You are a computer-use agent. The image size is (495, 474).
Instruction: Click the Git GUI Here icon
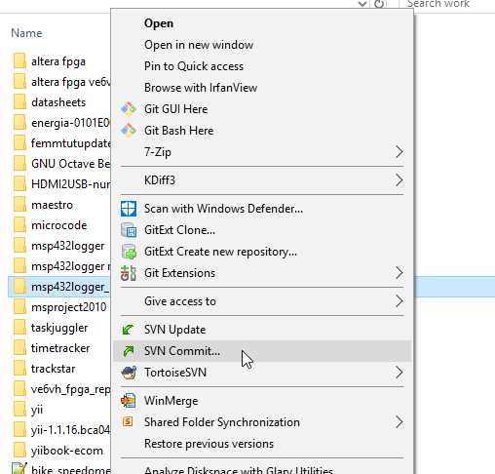[129, 109]
